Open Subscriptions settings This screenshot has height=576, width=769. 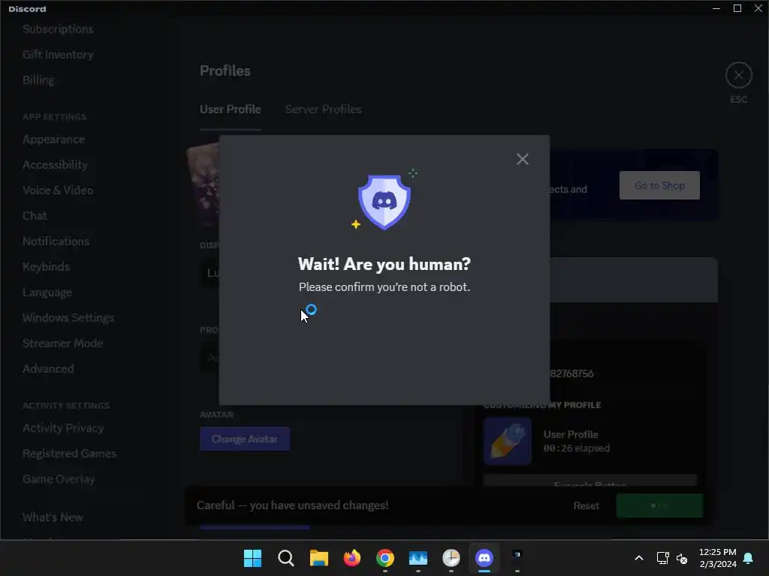[x=58, y=29]
